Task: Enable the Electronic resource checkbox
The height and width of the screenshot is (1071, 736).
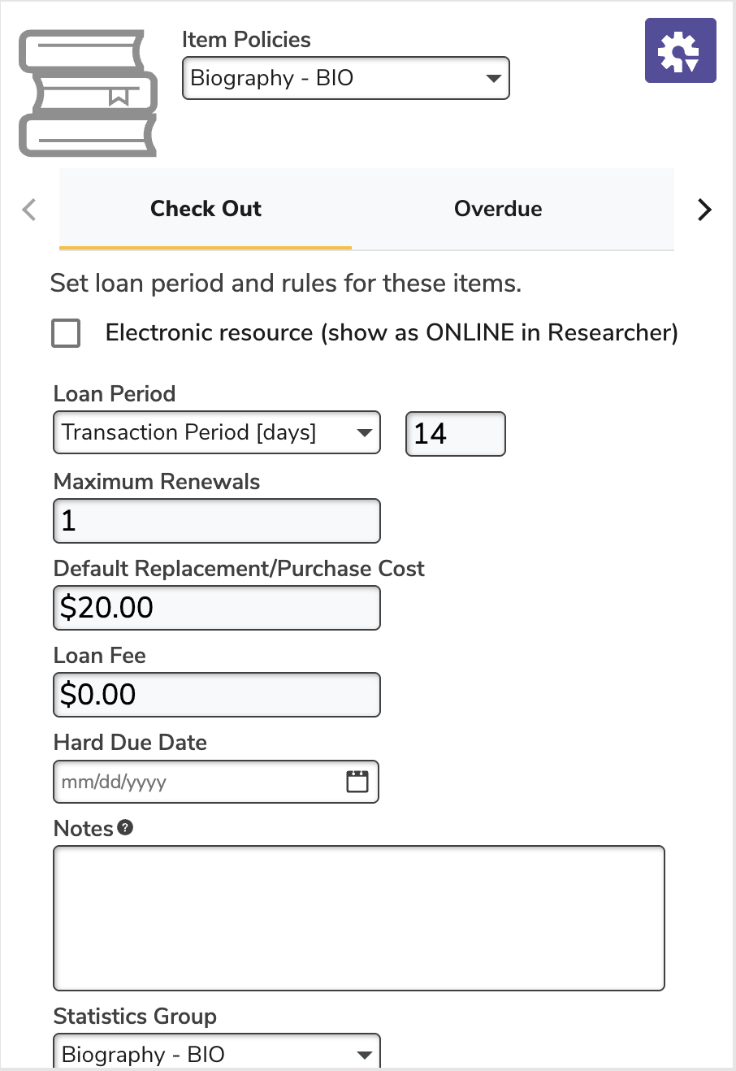Action: (66, 333)
